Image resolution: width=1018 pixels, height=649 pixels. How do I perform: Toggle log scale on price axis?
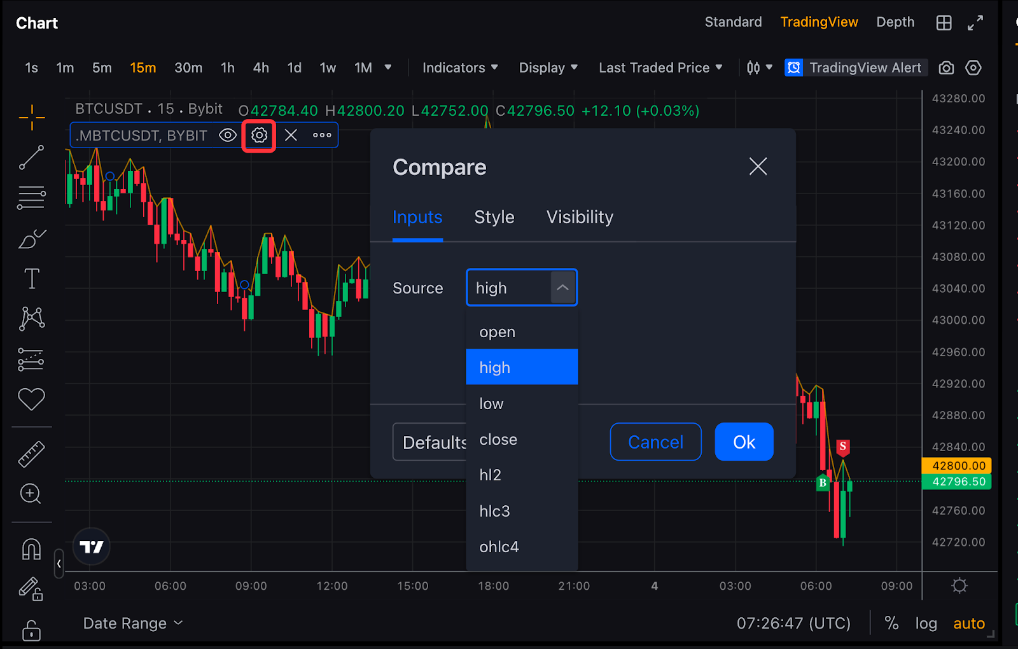(x=926, y=624)
